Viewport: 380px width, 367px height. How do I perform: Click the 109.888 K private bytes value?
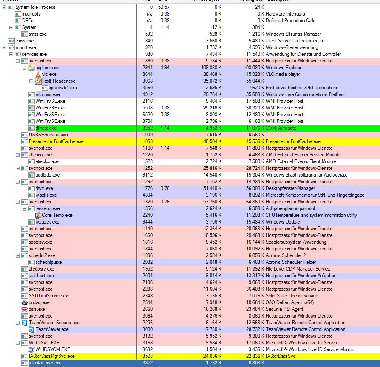pos(211,68)
